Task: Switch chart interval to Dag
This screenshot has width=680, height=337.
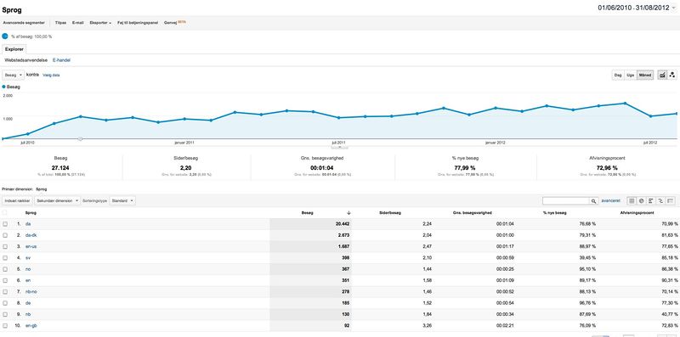Action: pyautogui.click(x=618, y=75)
